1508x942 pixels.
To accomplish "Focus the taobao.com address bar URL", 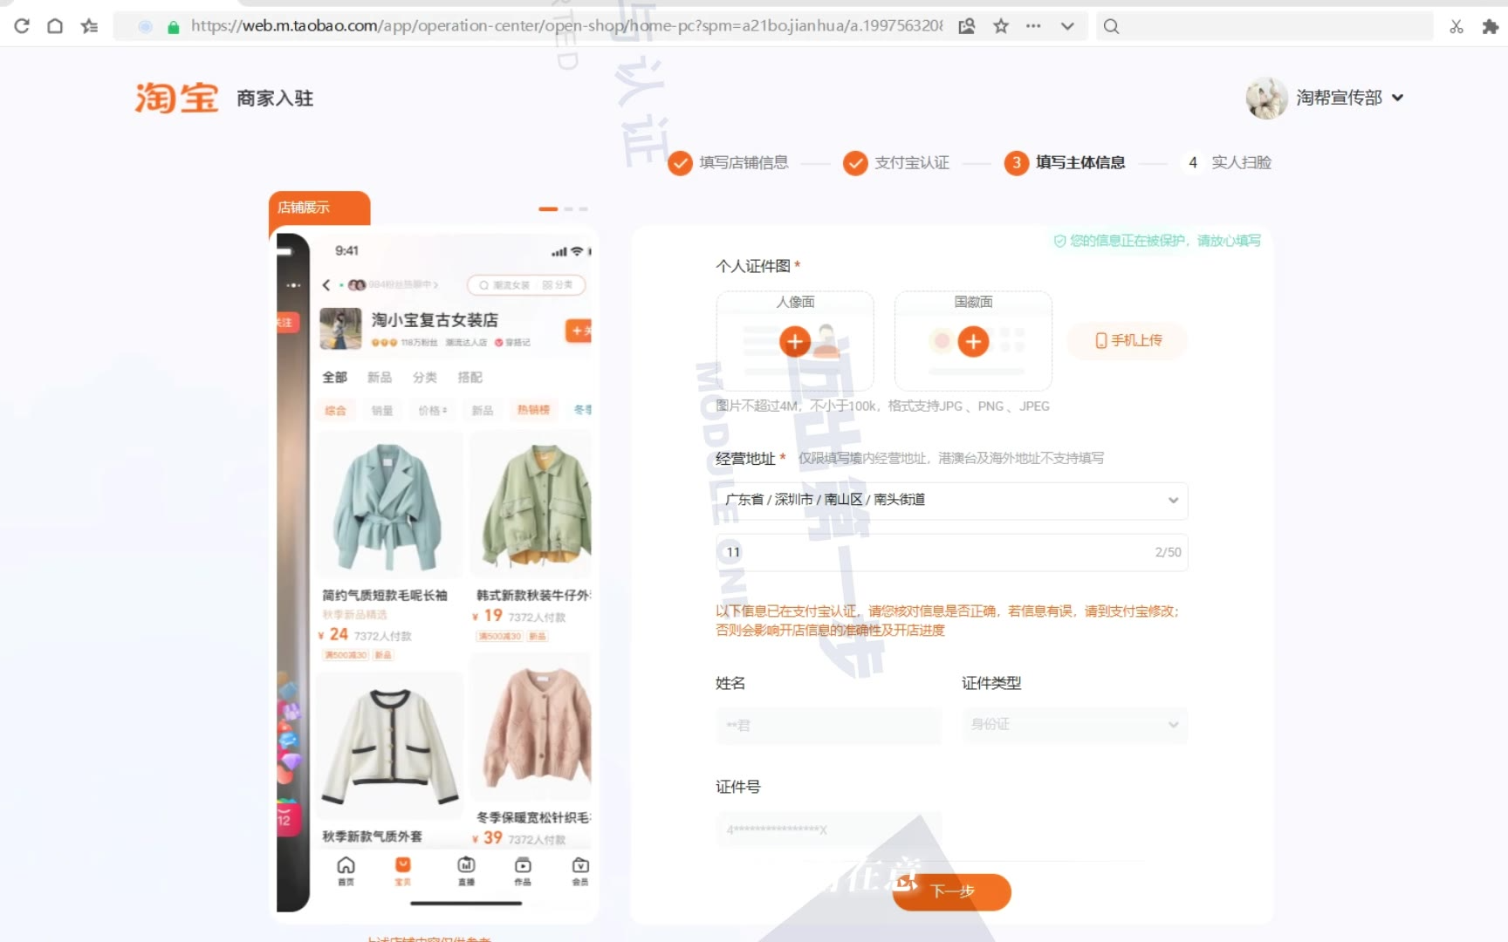I will tap(566, 25).
